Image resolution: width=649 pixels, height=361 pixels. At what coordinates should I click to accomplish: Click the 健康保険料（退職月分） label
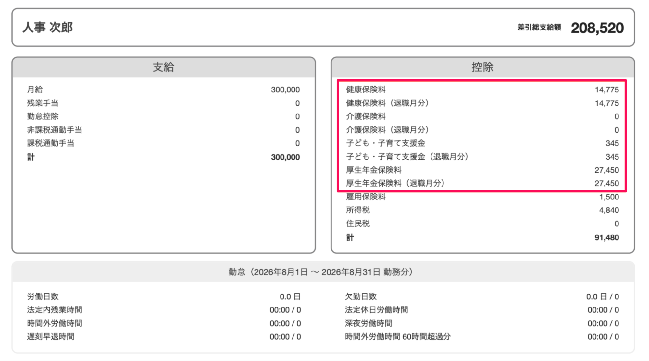coord(387,103)
